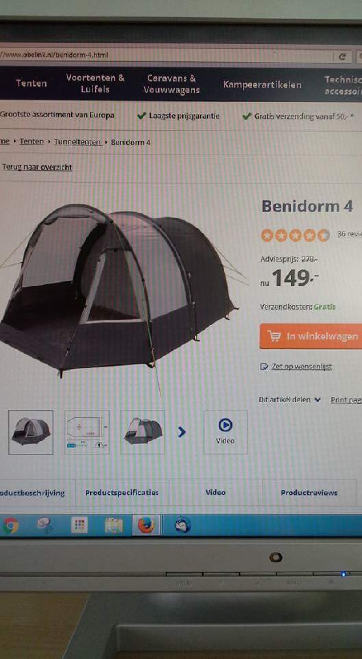
Task: Show next thumbnails with blue arrow
Action: (182, 432)
